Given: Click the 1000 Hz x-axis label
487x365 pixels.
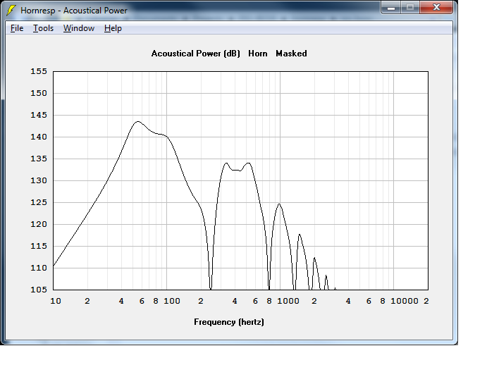Looking at the screenshot, I should coord(288,301).
